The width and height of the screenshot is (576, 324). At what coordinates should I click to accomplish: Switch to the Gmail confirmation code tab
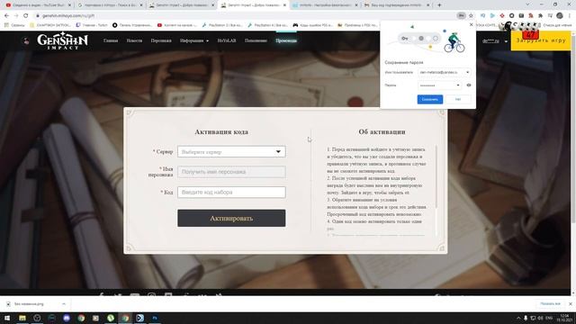[396, 5]
